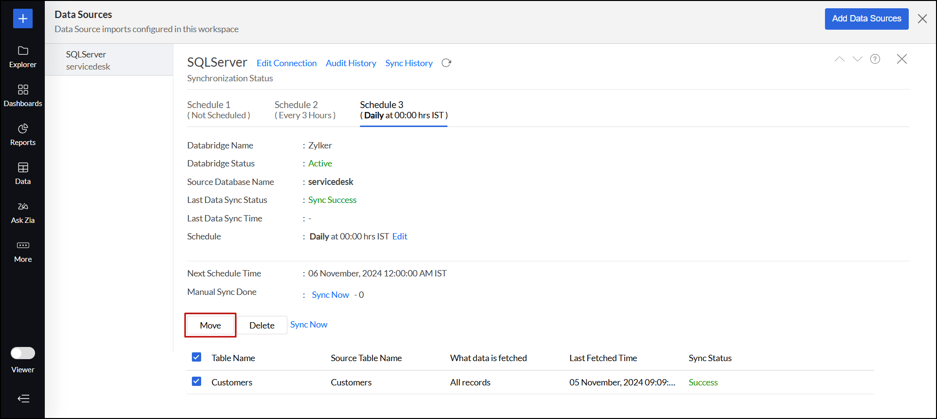The image size is (937, 419).
Task: Click the blue plus create icon
Action: (22, 18)
